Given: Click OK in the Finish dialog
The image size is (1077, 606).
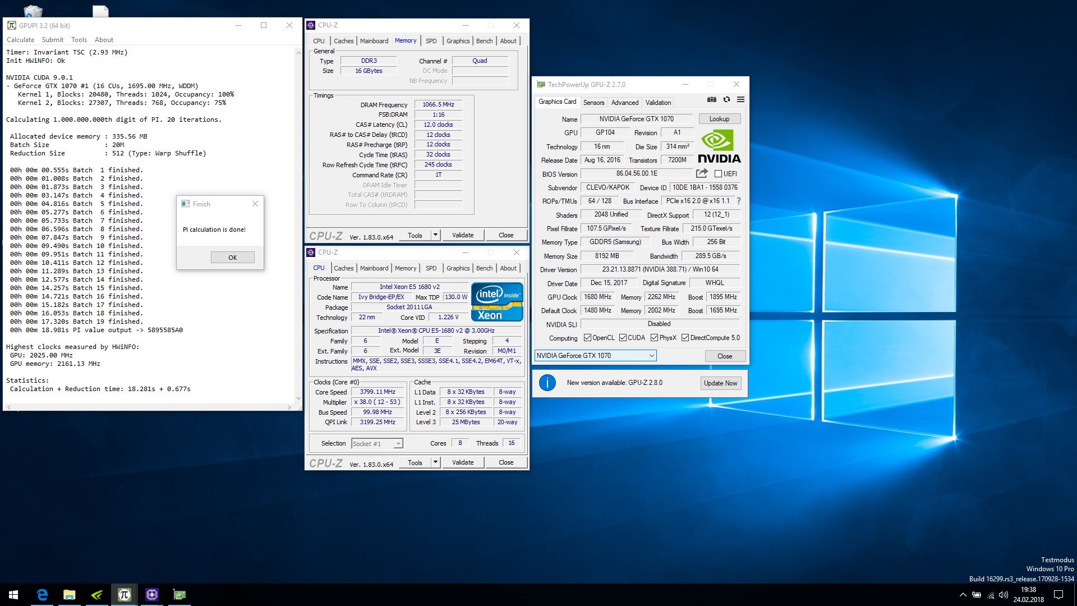Looking at the screenshot, I should 233,258.
